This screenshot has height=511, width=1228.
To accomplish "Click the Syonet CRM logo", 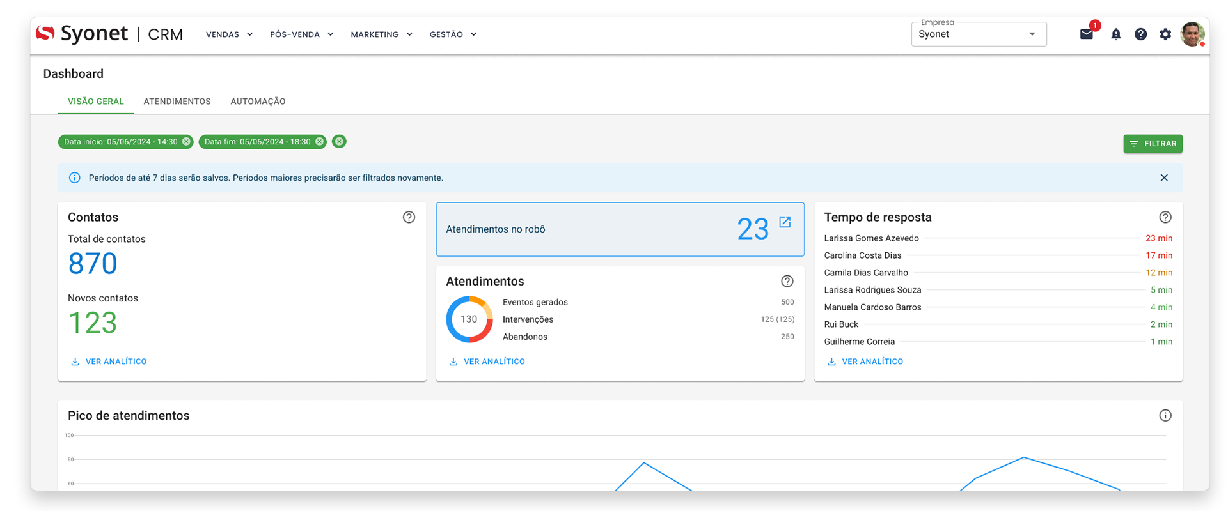I will [x=109, y=34].
